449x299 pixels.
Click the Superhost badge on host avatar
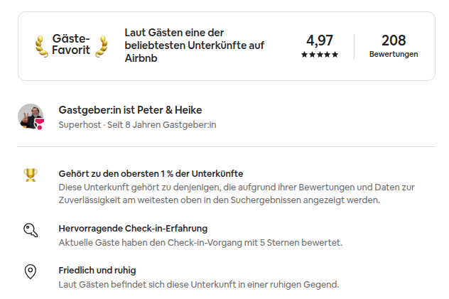tap(39, 124)
